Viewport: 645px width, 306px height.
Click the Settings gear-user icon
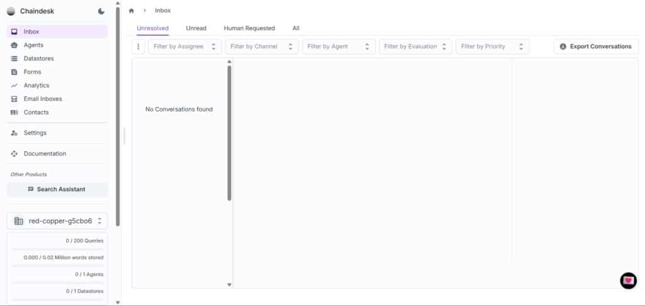tap(14, 133)
